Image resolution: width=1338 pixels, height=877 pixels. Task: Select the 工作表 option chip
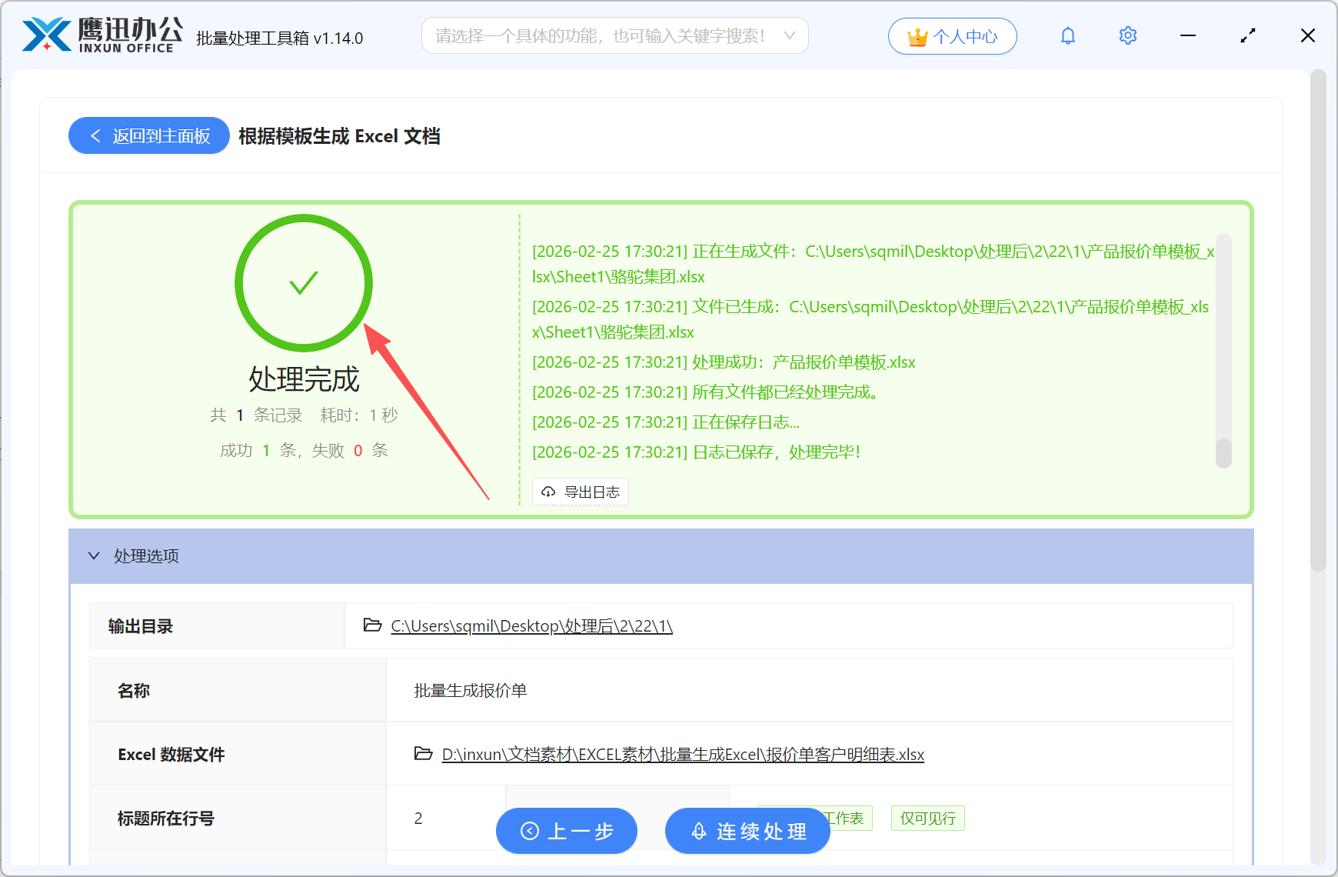point(844,818)
